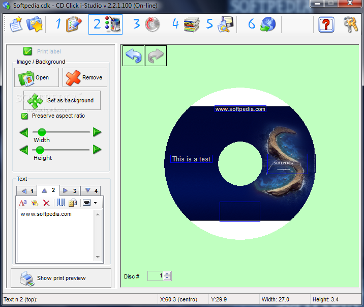This screenshot has height=307, width=364.
Task: Click the Height slider knob
Action: [40, 150]
